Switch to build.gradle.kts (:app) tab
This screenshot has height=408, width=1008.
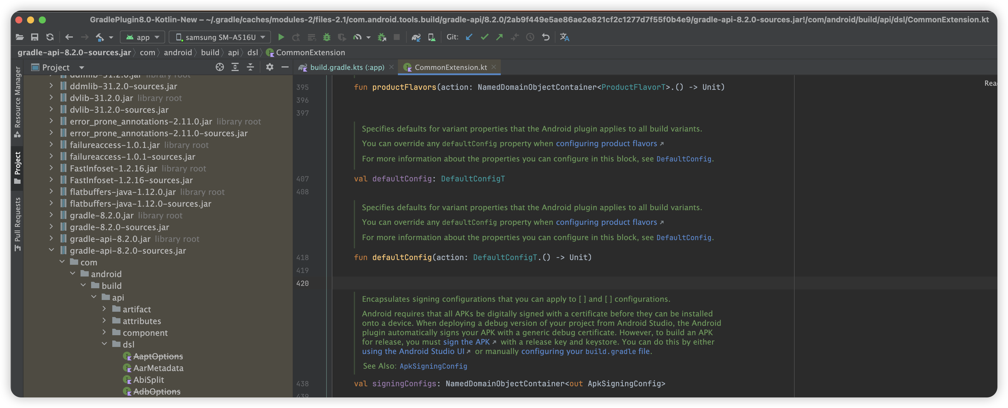[x=347, y=67]
